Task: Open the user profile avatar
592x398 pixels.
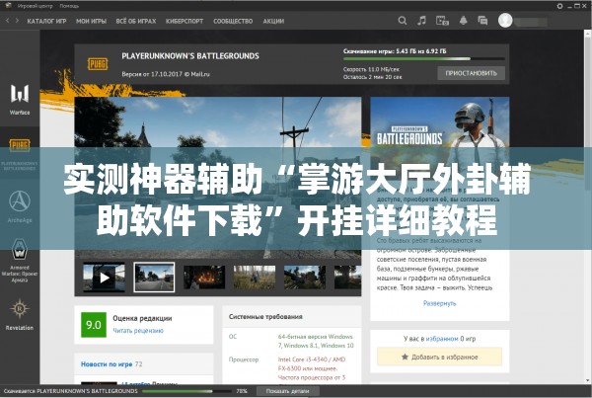Action: [x=505, y=21]
